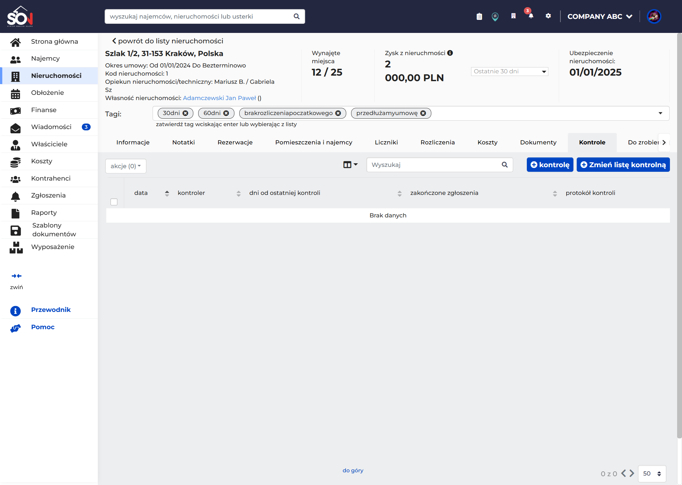Collapse sidebar with zwiń arrows

16,276
